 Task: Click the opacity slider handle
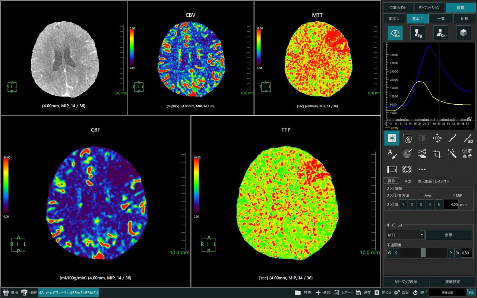click(423, 253)
